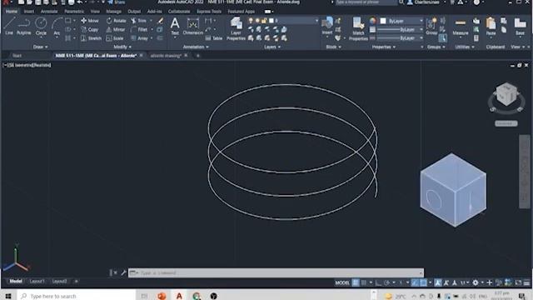Toggle clean screen in status bar

(x=518, y=282)
